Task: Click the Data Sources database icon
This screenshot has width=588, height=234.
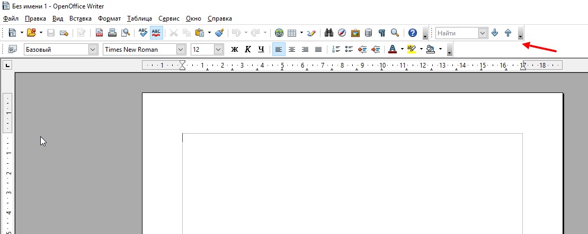Action: coord(368,33)
